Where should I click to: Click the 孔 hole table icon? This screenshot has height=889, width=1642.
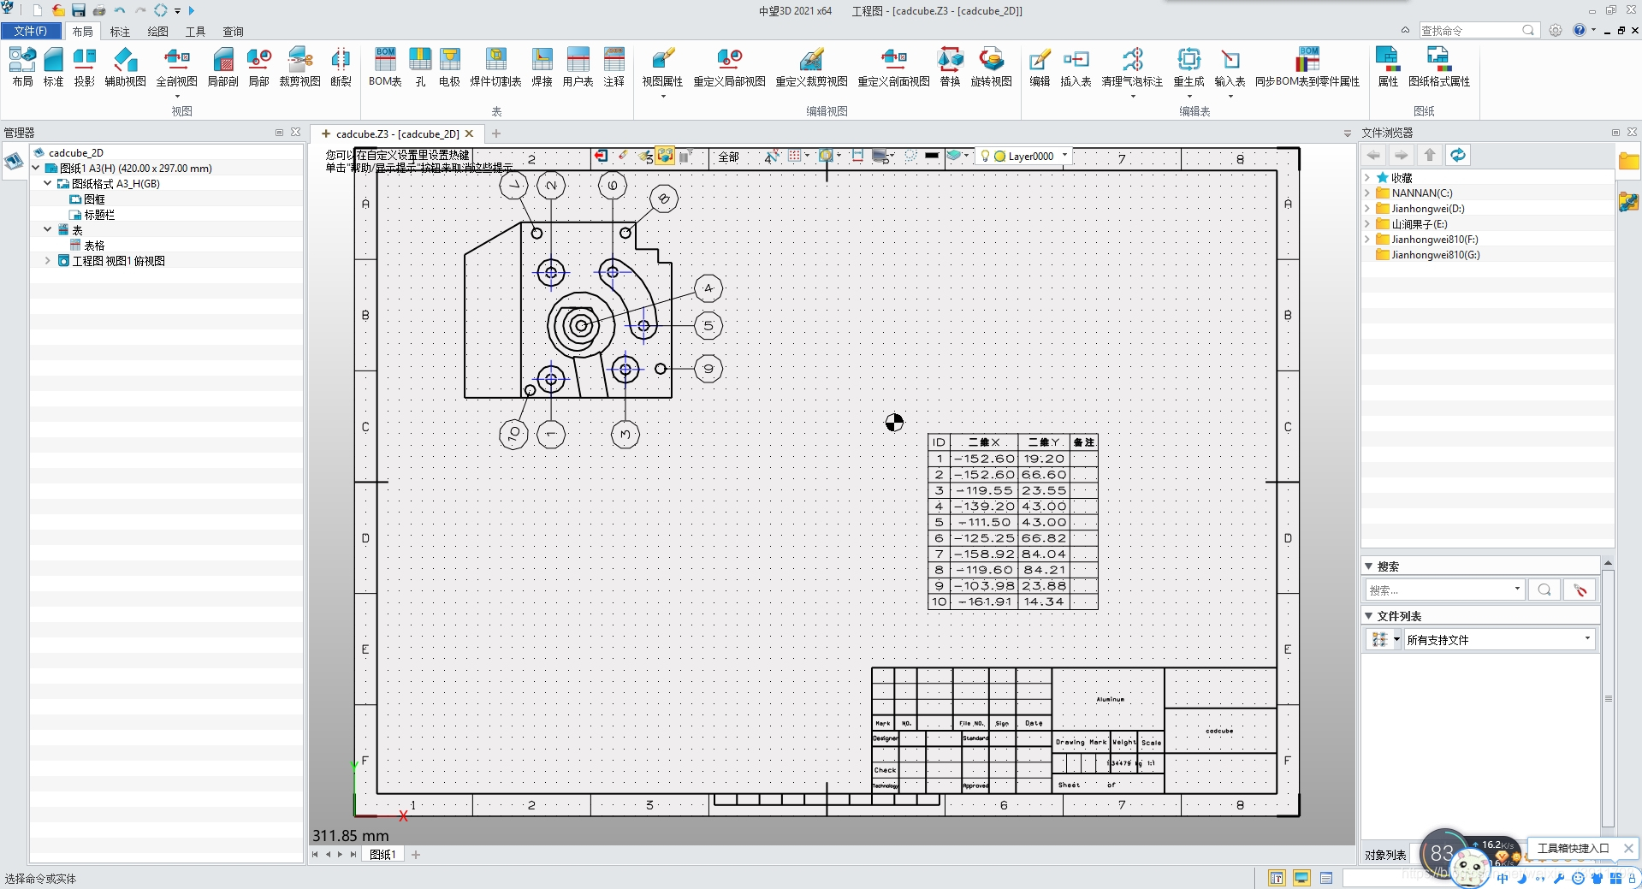420,67
